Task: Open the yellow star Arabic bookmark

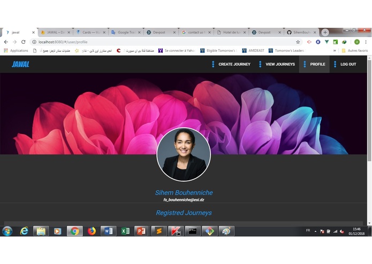Action: click(x=93, y=50)
